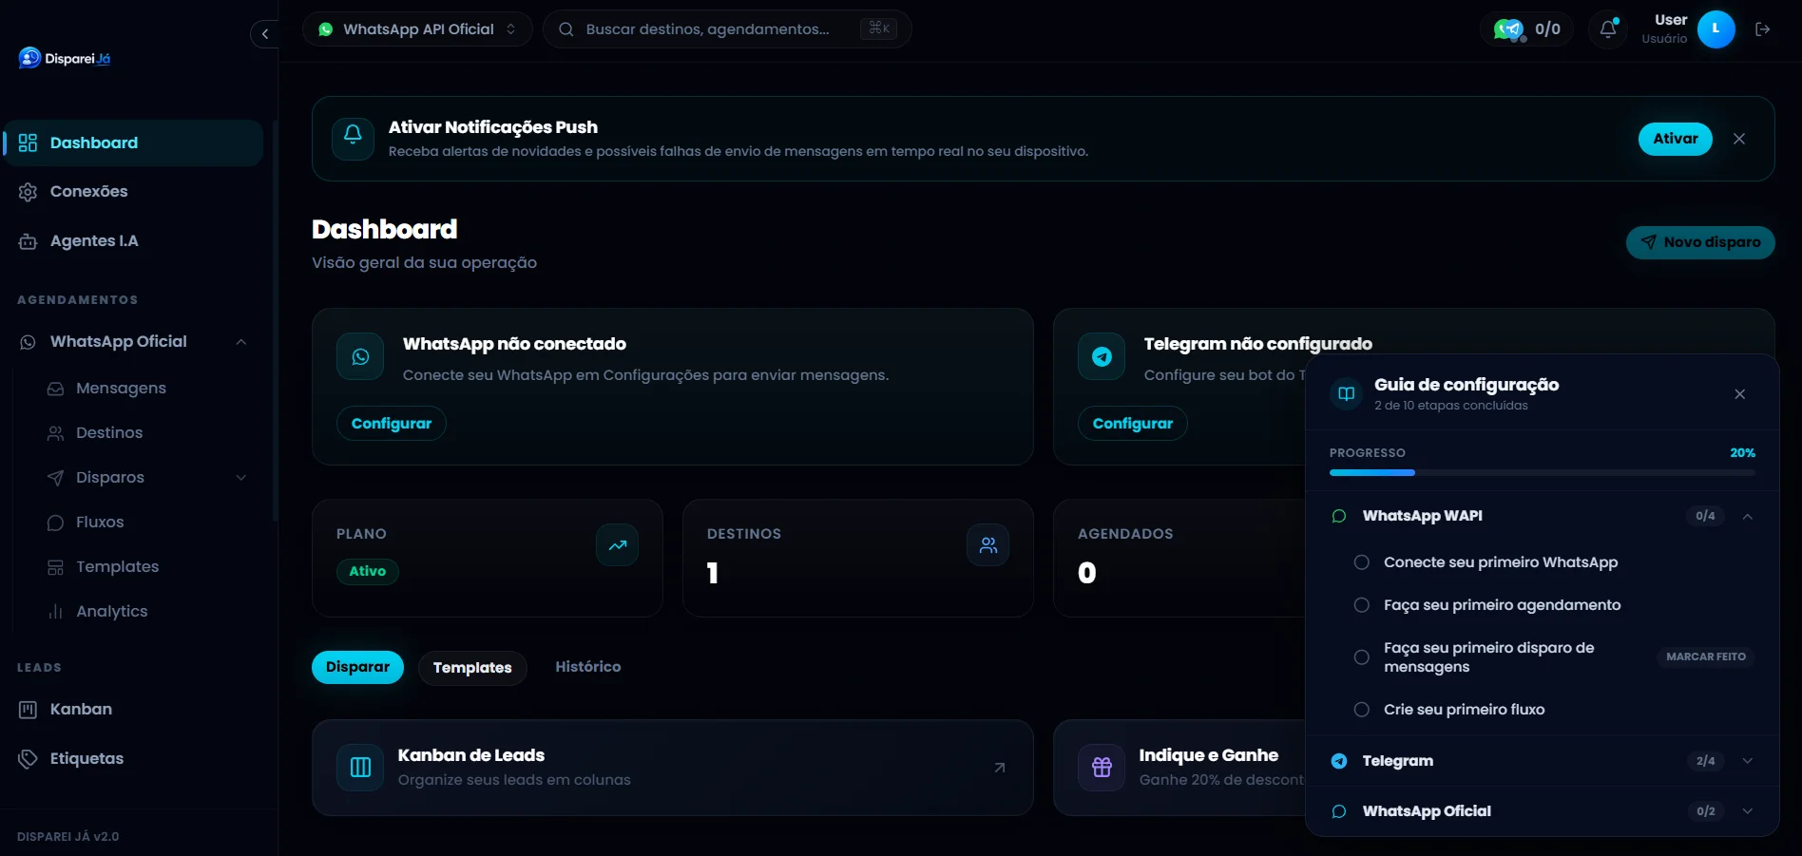The height and width of the screenshot is (856, 1802).
Task: Open Kanban de Leads via the arrow icon
Action: pyautogui.click(x=999, y=768)
